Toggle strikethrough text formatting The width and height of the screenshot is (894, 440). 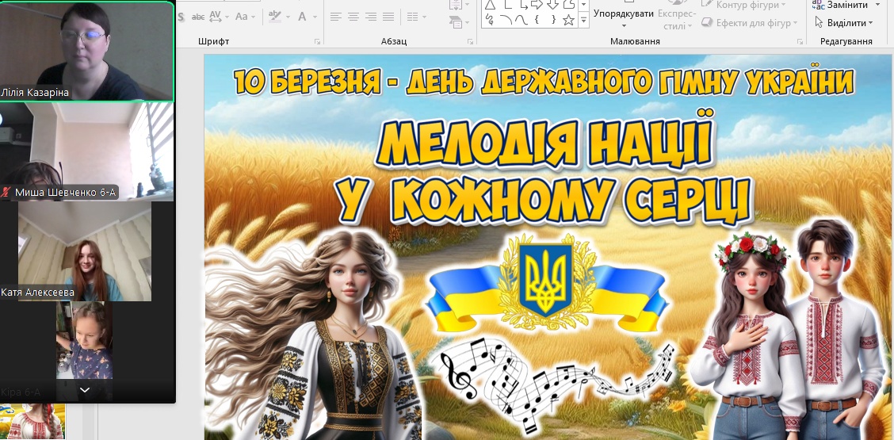click(x=198, y=17)
